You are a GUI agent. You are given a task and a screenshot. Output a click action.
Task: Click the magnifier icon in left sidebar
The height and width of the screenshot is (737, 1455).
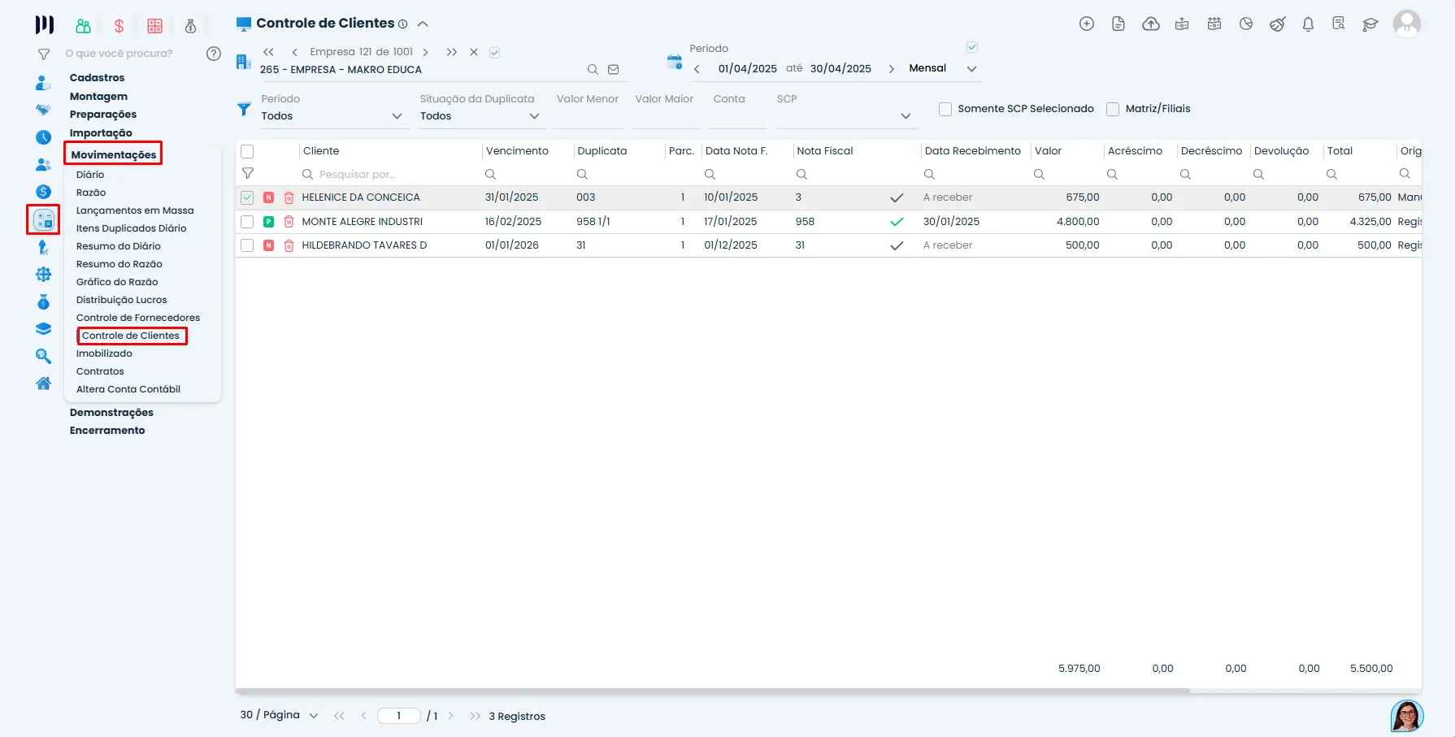click(x=44, y=356)
